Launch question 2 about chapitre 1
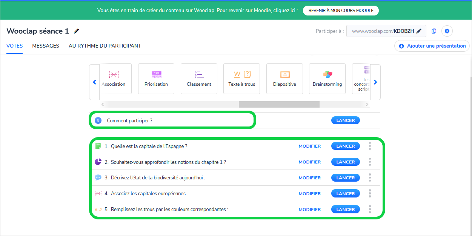Image resolution: width=472 pixels, height=236 pixels. [346, 162]
